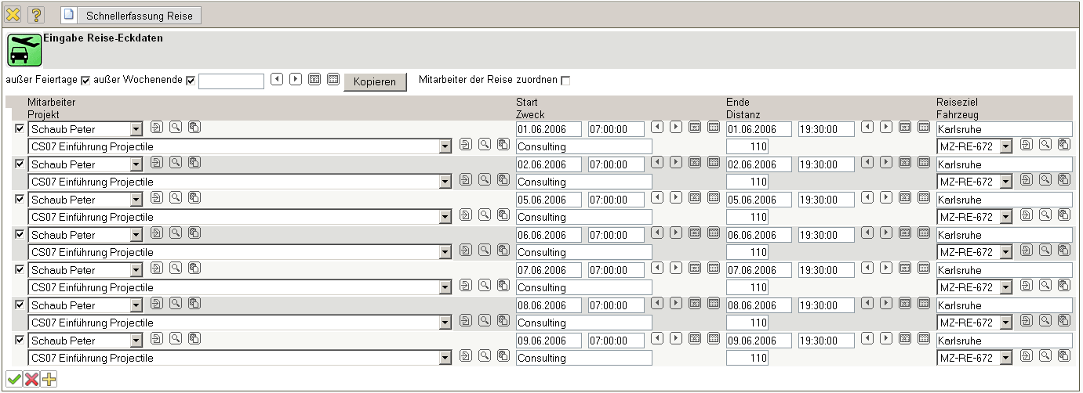Click the Consulting purpose field in the last row
Image resolution: width=1083 pixels, height=393 pixels.
point(583,358)
